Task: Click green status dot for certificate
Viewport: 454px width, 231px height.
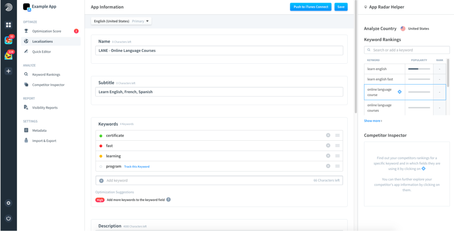Action: (101, 135)
